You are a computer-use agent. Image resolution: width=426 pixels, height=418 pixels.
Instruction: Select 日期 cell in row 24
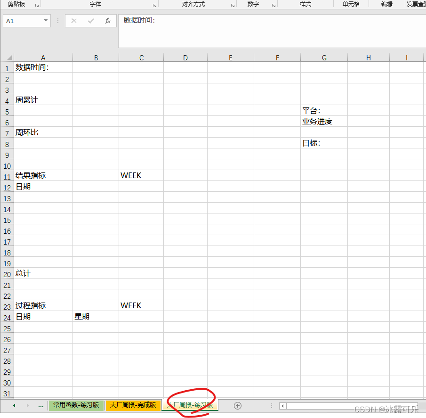pyautogui.click(x=43, y=316)
